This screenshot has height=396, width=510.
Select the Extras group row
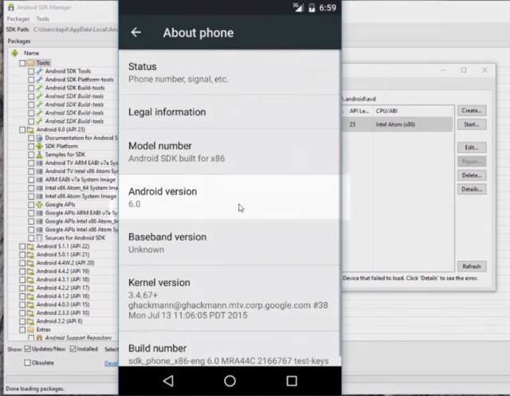point(43,329)
